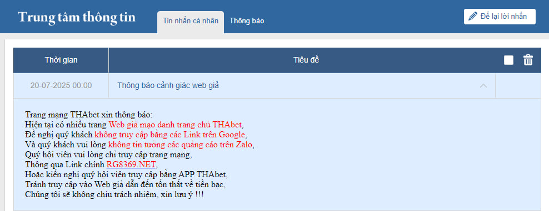Click line Chúng tôi sẽ không chịu trách nhiệm
This screenshot has width=549, height=211.
[114, 194]
